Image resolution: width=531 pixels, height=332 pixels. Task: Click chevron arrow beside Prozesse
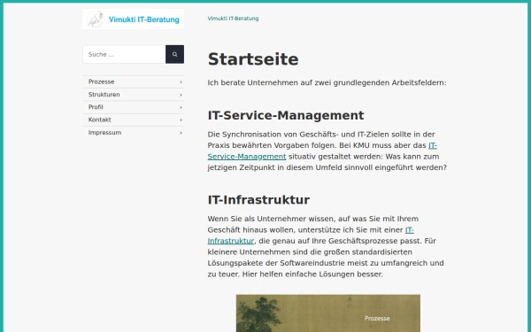click(181, 82)
